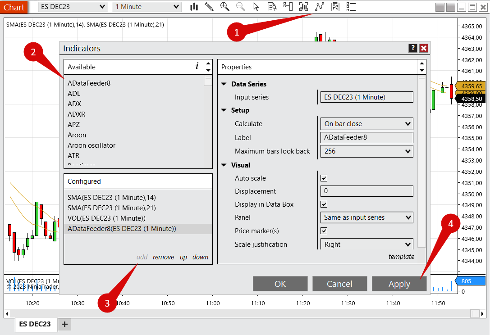Open the chart style bars icon

pyautogui.click(x=194, y=7)
